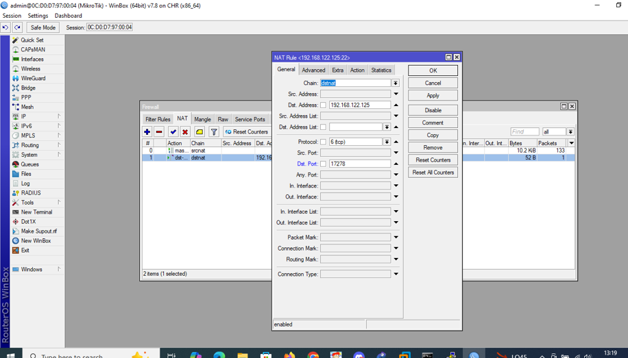Expand the Connection Type field
The width and height of the screenshot is (628, 358).
(x=396, y=274)
